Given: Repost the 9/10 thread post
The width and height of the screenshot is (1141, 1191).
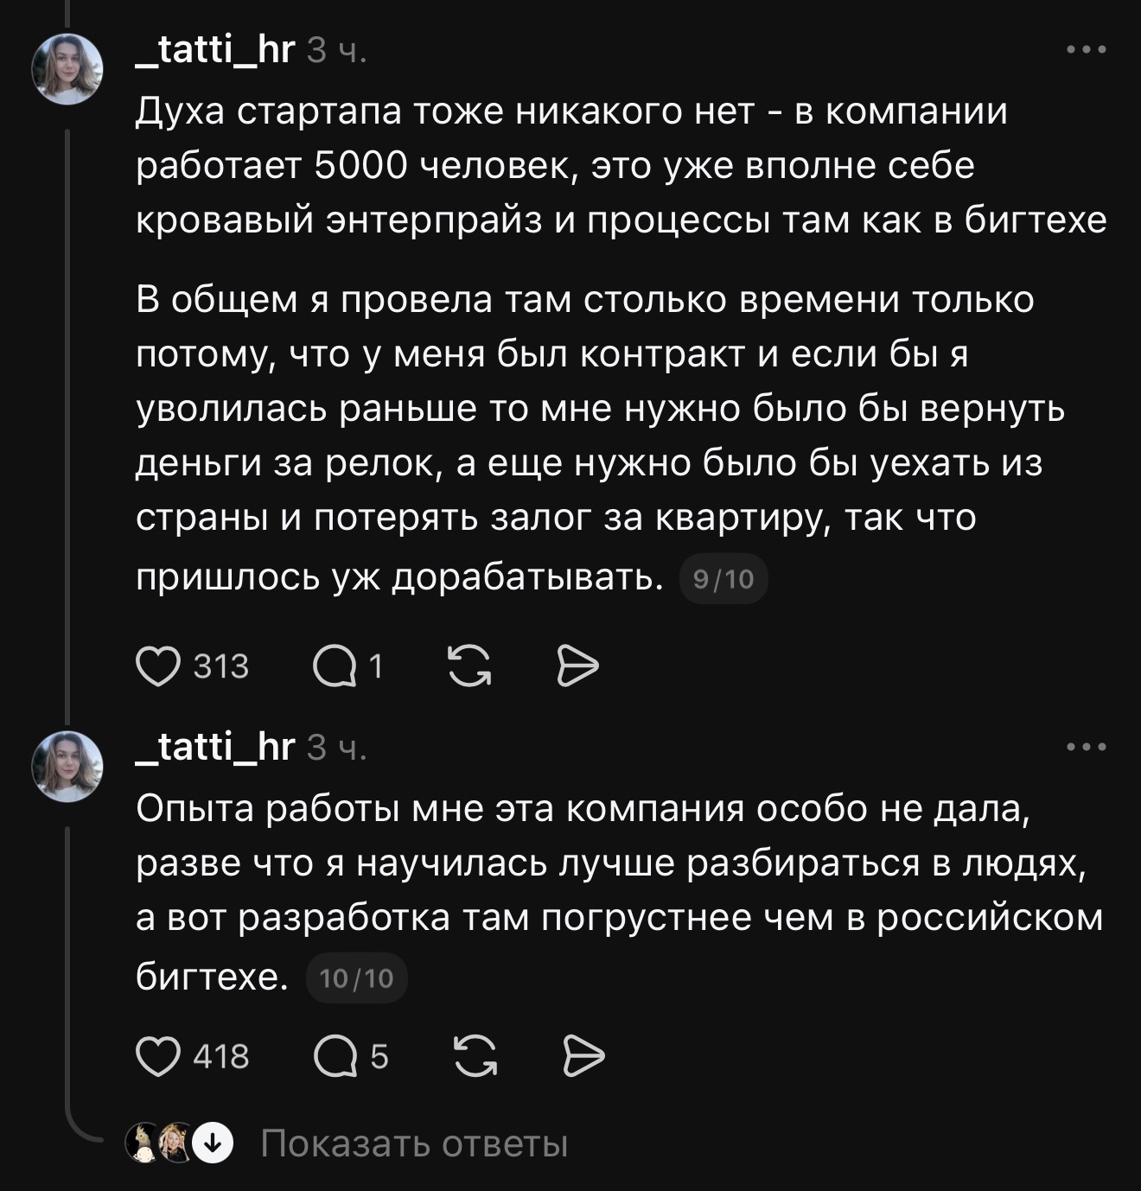Looking at the screenshot, I should [469, 666].
